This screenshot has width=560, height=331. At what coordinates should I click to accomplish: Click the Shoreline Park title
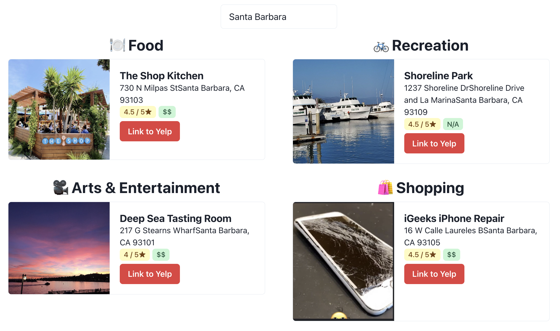pos(438,76)
